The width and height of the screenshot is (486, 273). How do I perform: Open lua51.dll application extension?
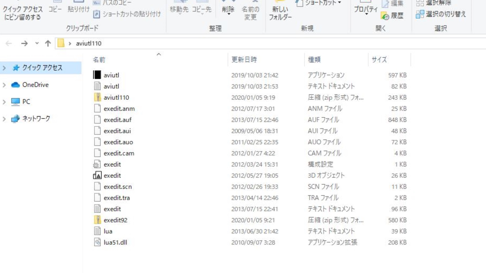click(x=115, y=242)
